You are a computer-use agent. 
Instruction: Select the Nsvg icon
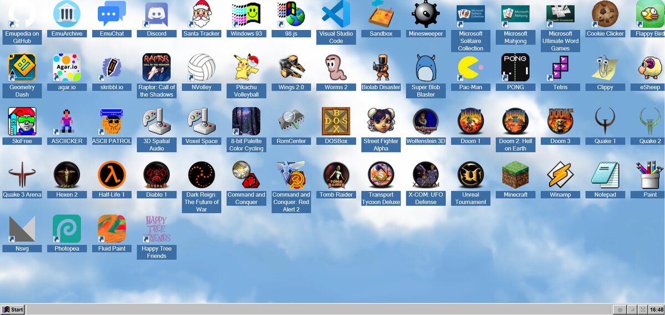tap(22, 228)
